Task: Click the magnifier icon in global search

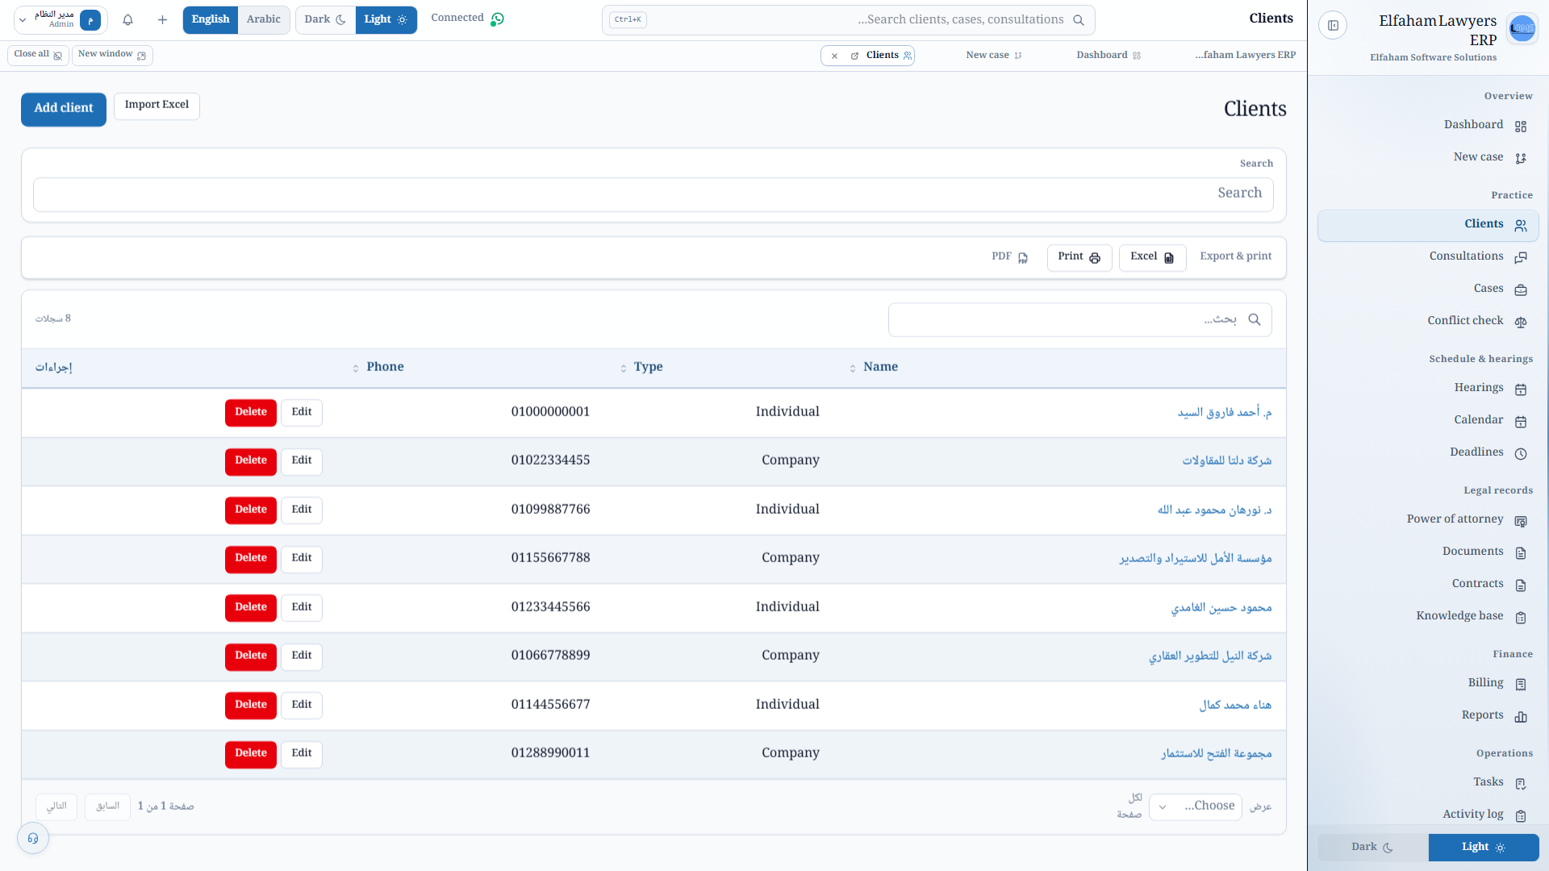Action: click(1079, 20)
